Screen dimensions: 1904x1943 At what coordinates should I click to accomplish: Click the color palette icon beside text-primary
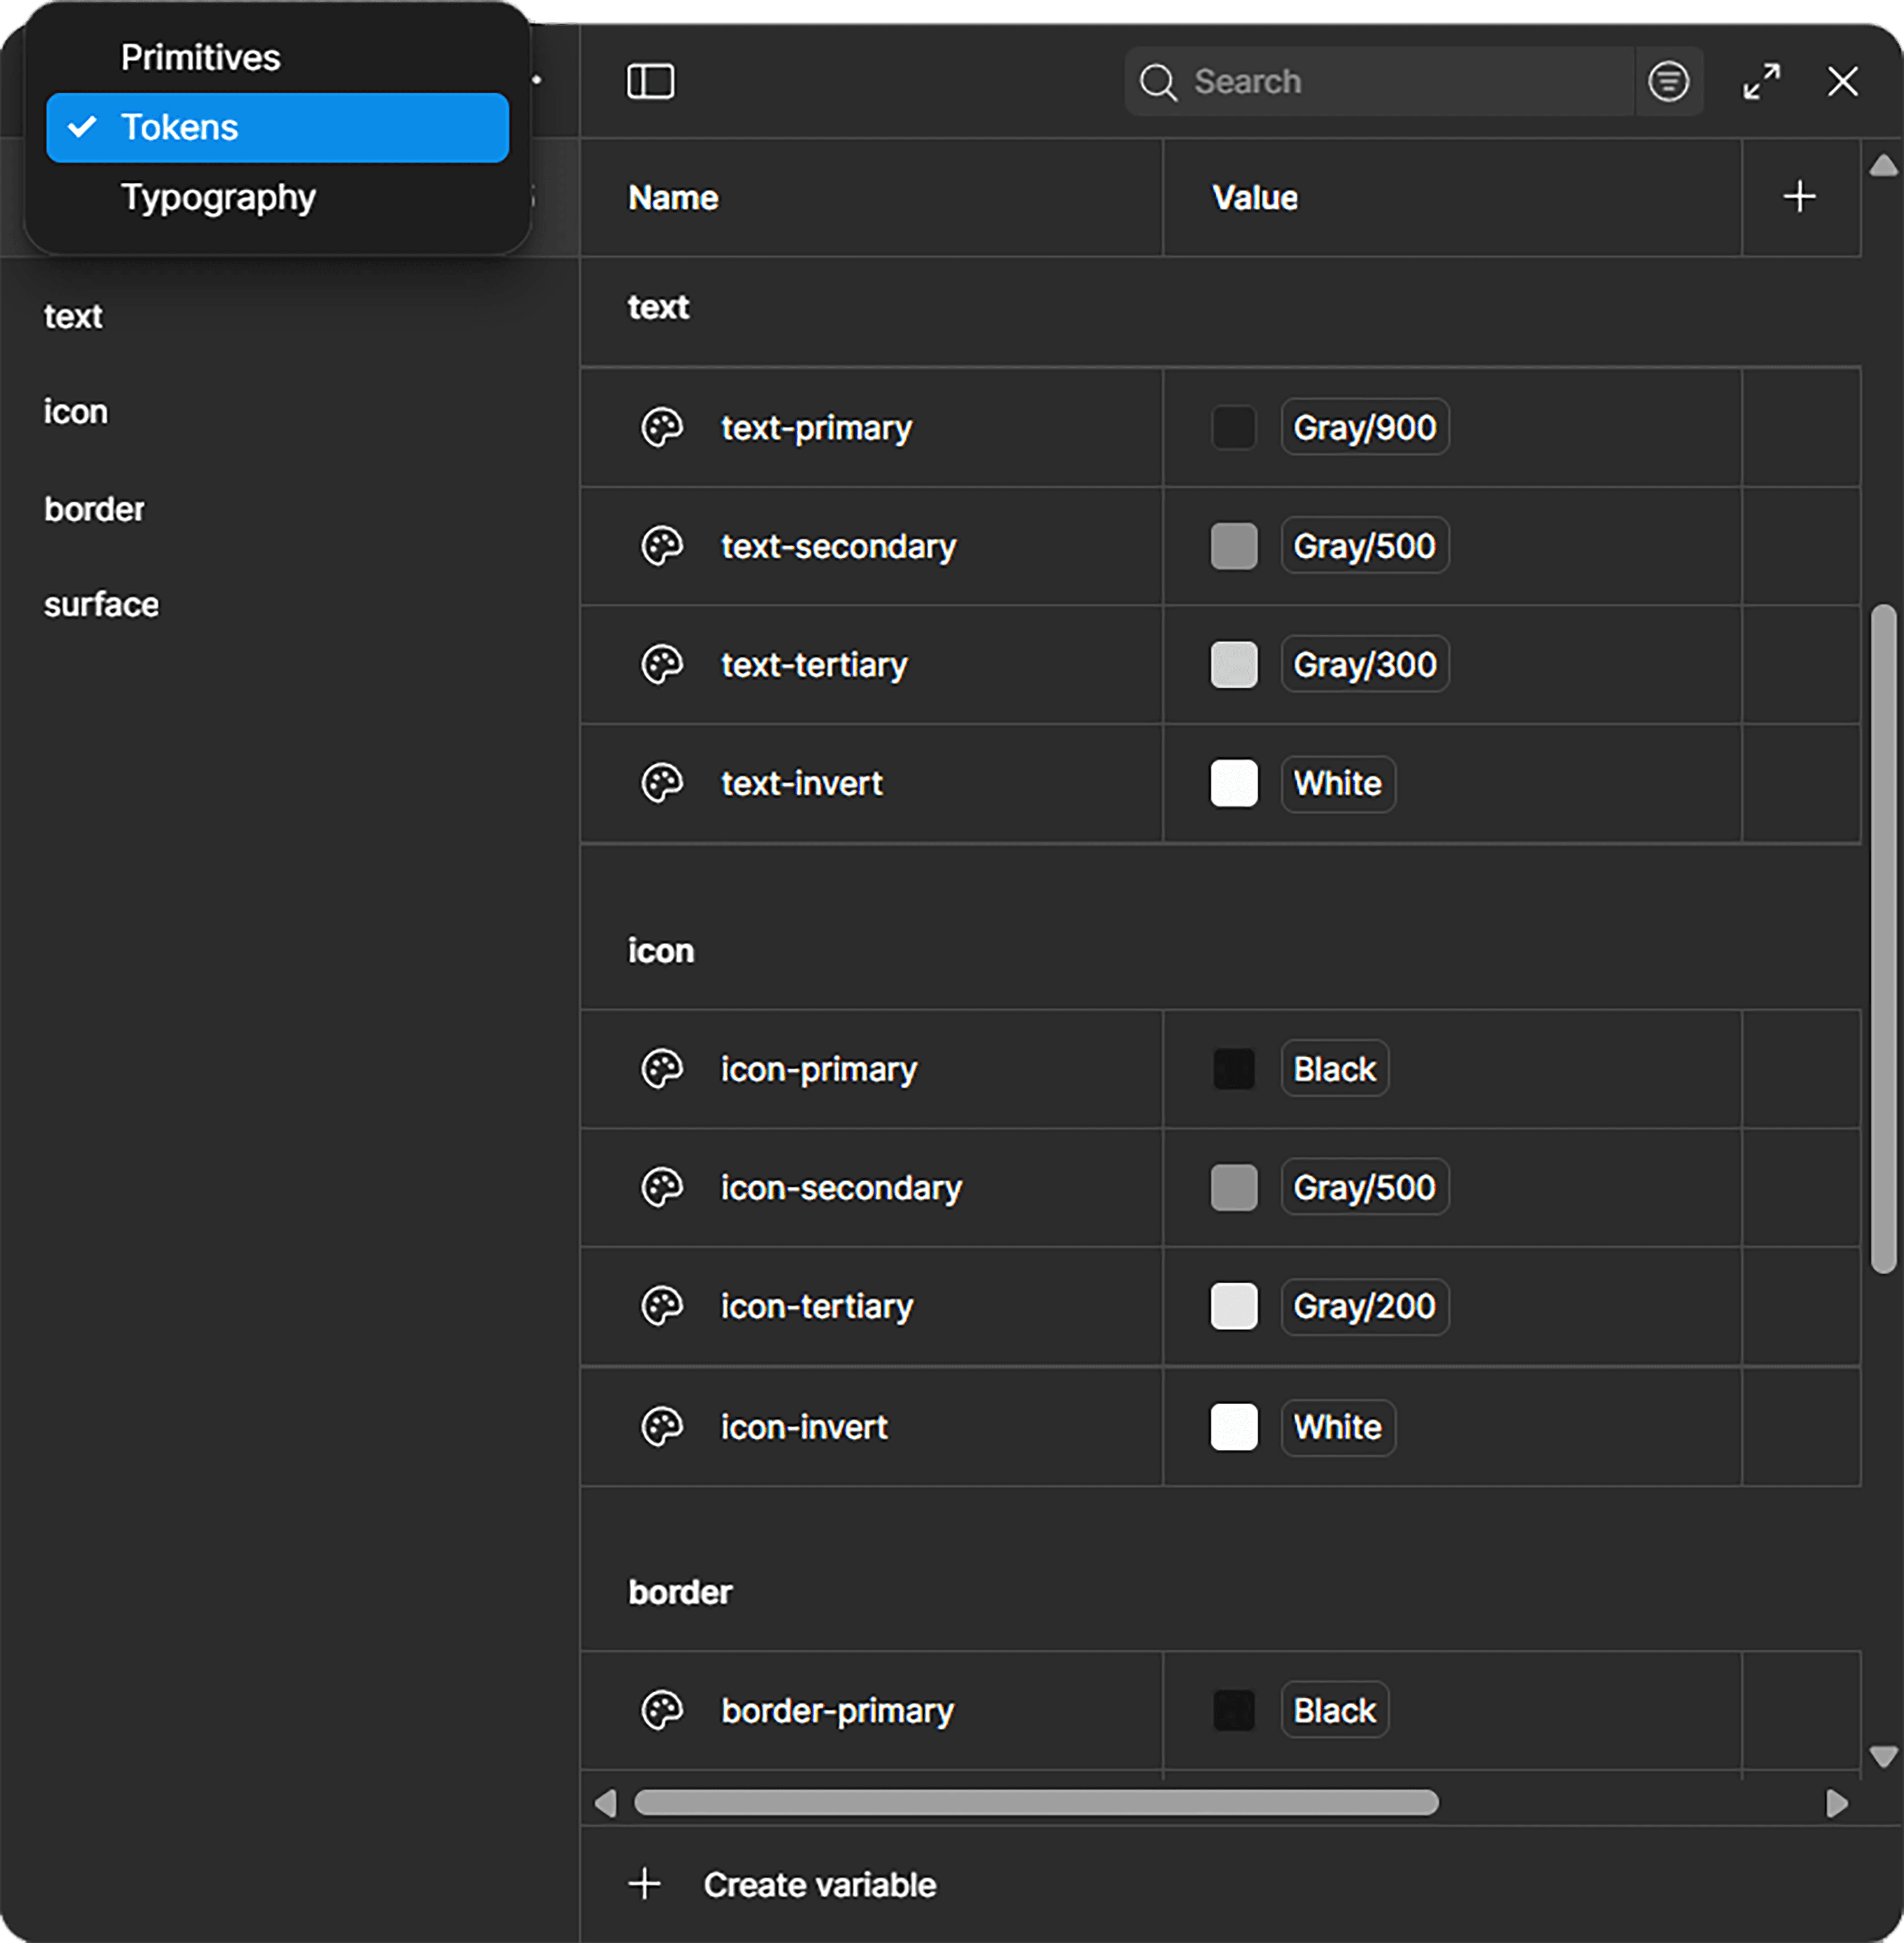click(x=662, y=428)
